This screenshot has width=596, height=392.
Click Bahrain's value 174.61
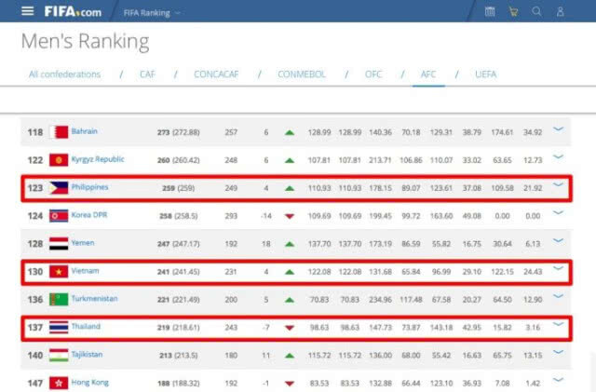click(502, 132)
